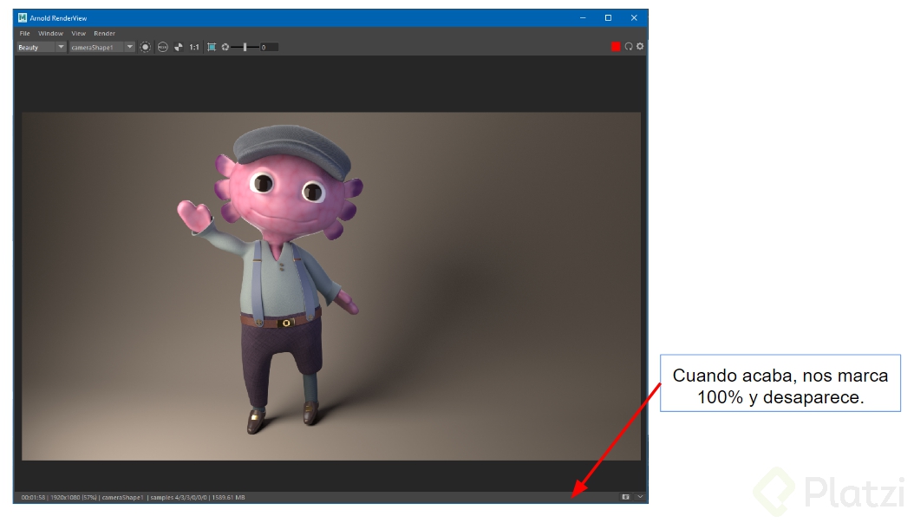Click the render time 00:01:58 text
This screenshot has width=914, height=523.
tap(33, 497)
